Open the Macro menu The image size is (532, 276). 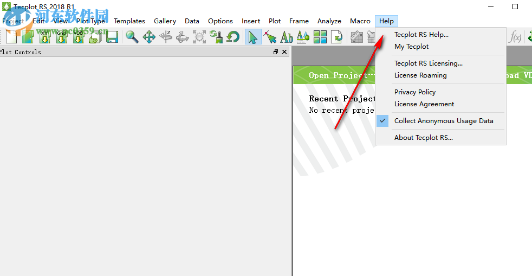pyautogui.click(x=360, y=21)
